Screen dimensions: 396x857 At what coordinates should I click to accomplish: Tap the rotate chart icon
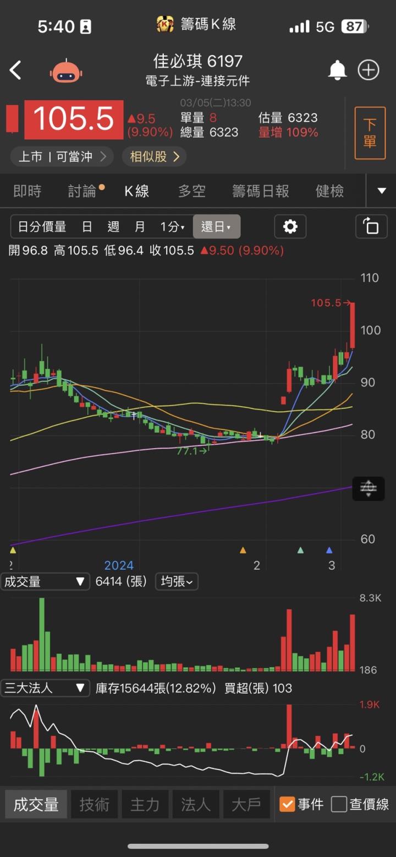point(371,226)
